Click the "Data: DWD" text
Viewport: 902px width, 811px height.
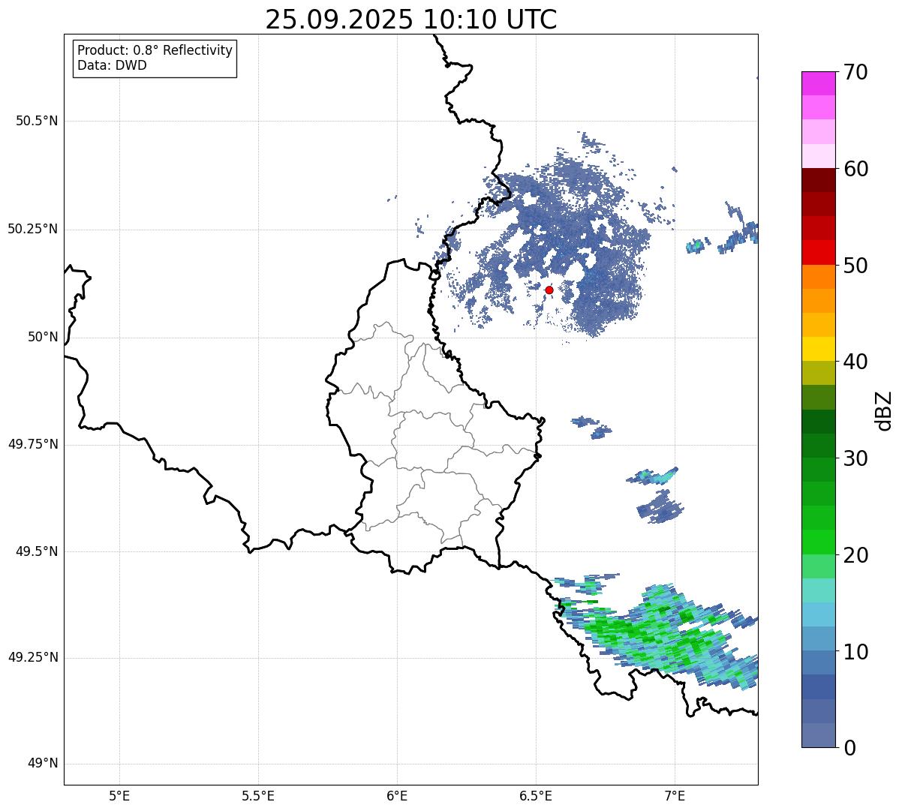[112, 65]
